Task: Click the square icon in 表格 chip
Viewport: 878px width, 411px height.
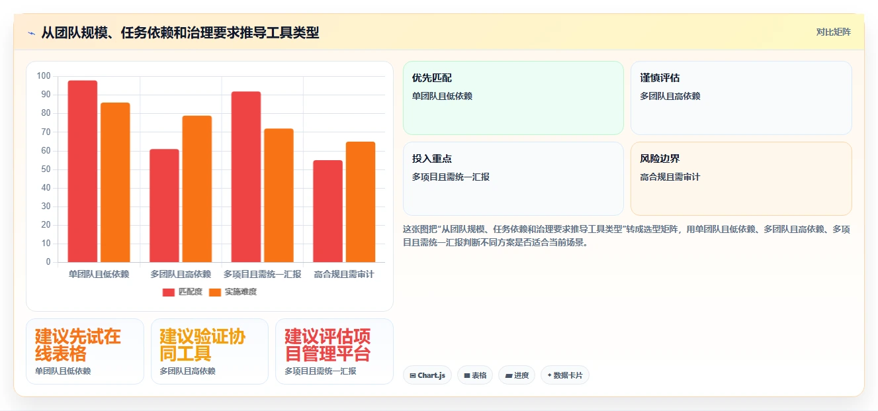Action: tap(467, 376)
